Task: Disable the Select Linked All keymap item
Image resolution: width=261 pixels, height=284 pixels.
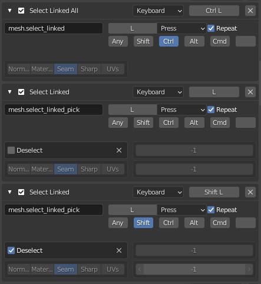Action: pyautogui.click(x=21, y=11)
